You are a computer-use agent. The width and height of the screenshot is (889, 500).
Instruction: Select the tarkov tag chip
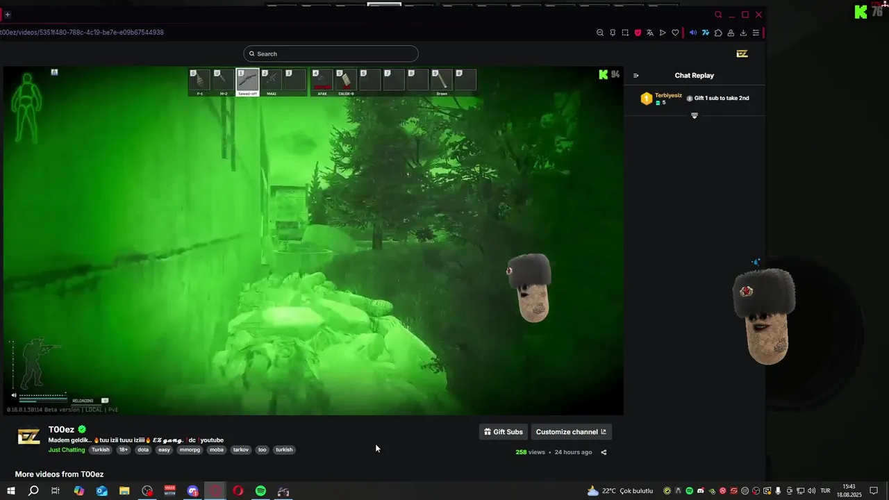pyautogui.click(x=241, y=450)
